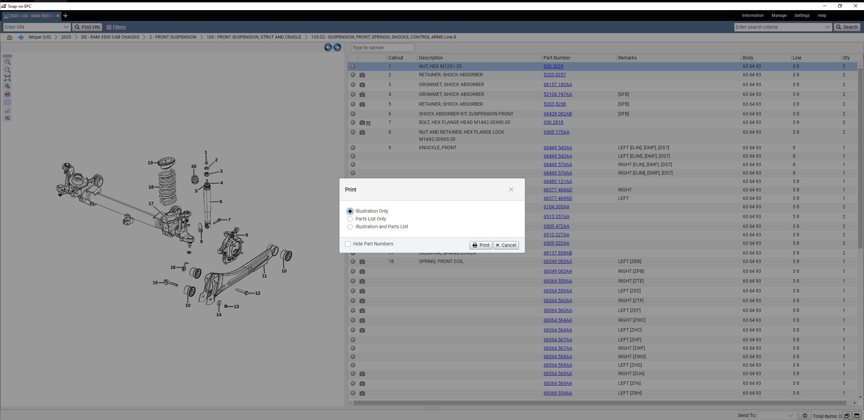Image resolution: width=864 pixels, height=420 pixels.
Task: Add NUT, HEX M12X1.25 row with plus icon
Action: [353, 67]
